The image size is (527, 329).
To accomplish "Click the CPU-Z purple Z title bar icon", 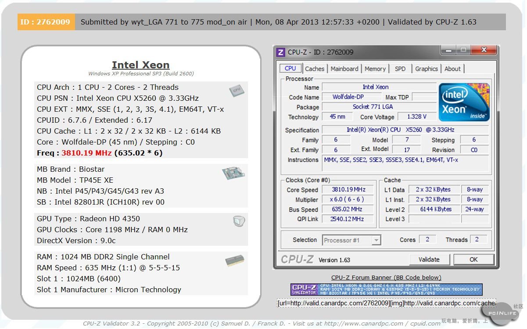I will pyautogui.click(x=280, y=52).
